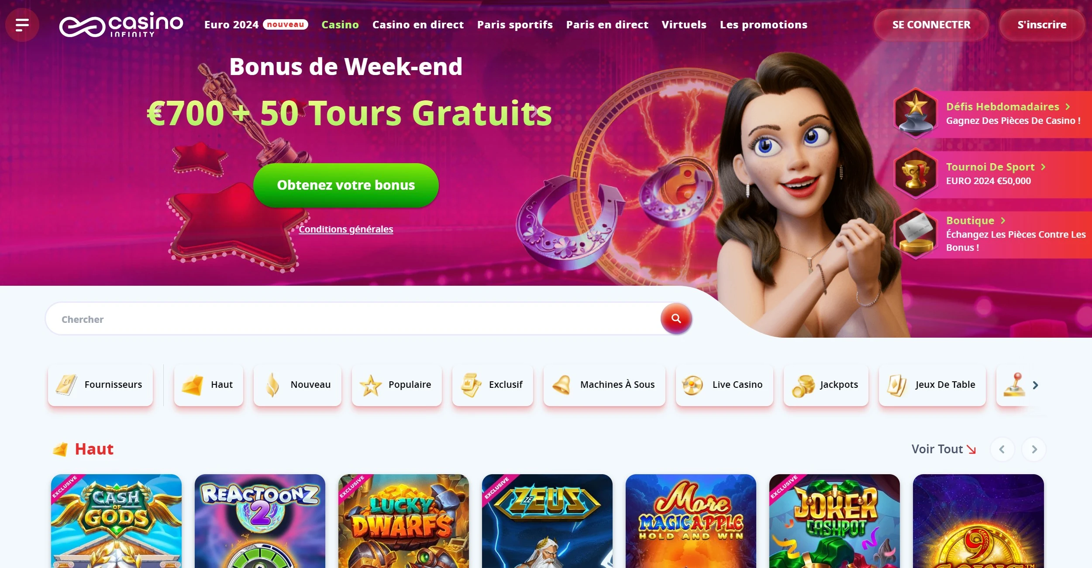Open the Casino en direct menu item
The height and width of the screenshot is (568, 1092).
[418, 25]
